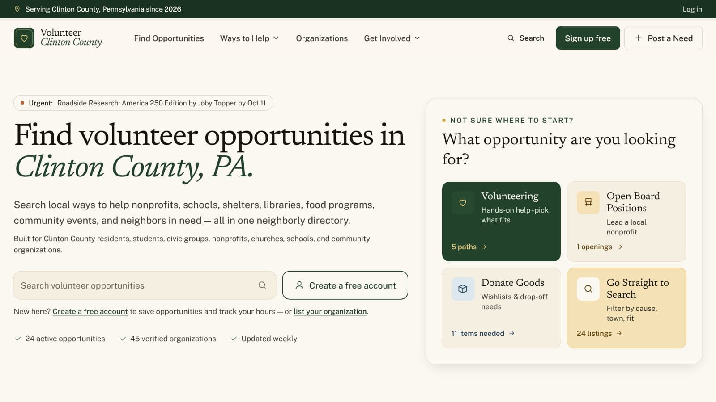716x402 pixels.
Task: Click the Open Board Positions card title
Action: click(633, 202)
